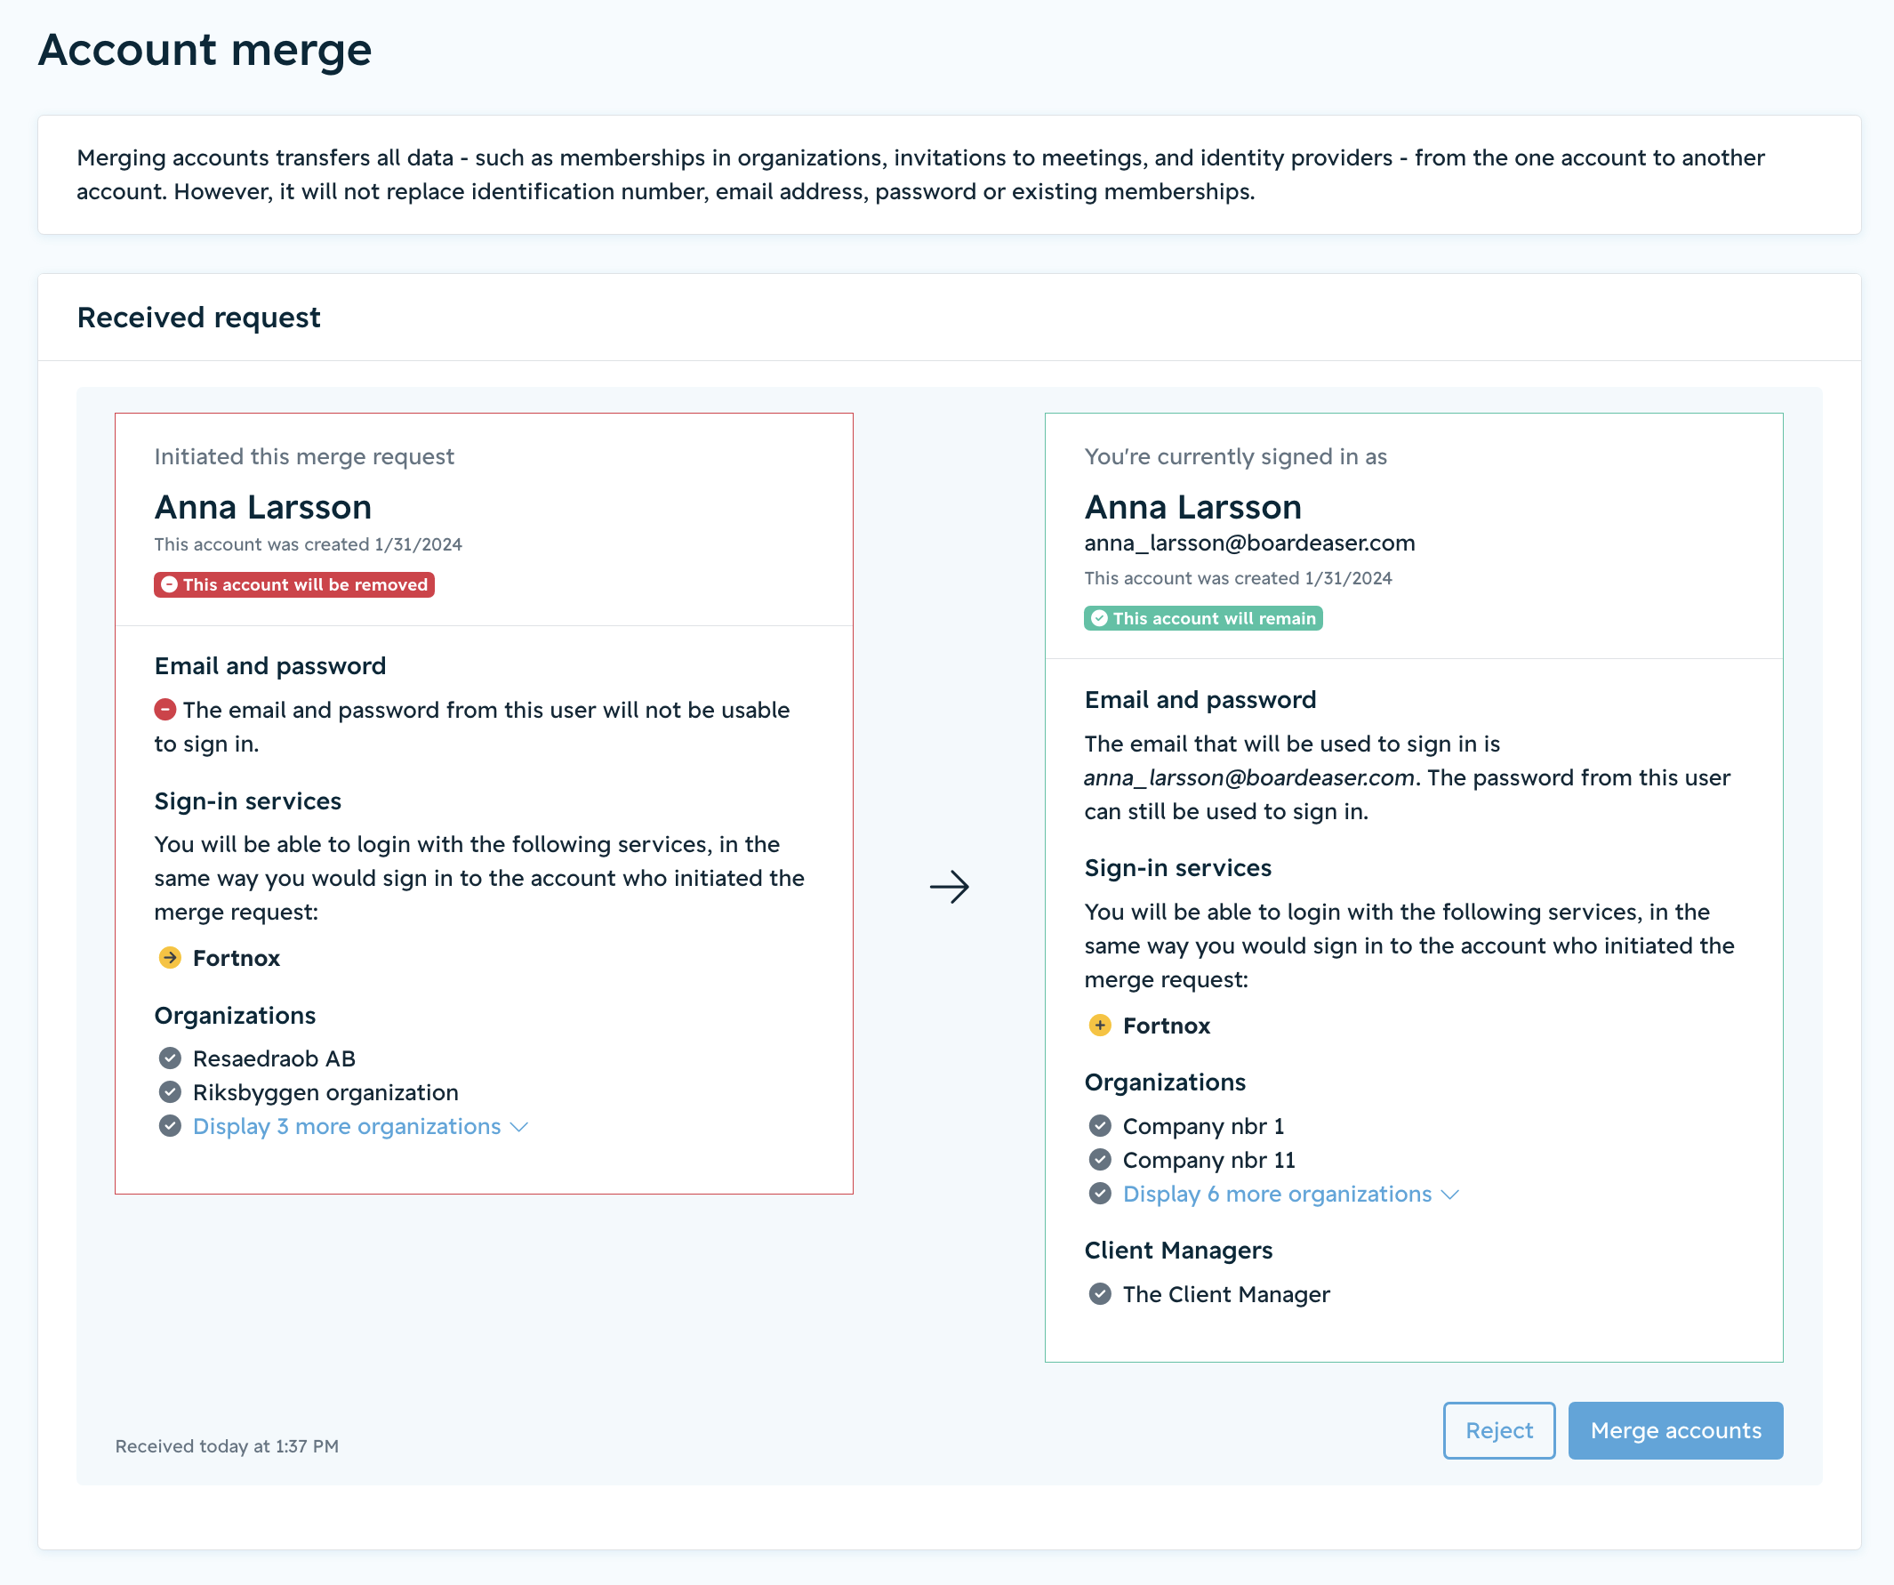Reject the merge request
Screen dimensions: 1894x1585
1499,1430
